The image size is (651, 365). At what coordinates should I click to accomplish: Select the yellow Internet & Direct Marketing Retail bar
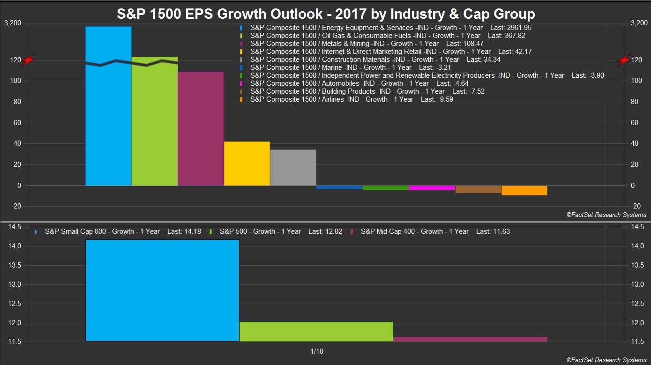[247, 164]
